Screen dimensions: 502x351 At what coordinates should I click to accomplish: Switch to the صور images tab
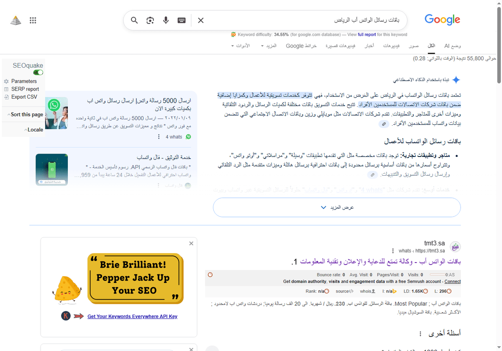pos(414,46)
